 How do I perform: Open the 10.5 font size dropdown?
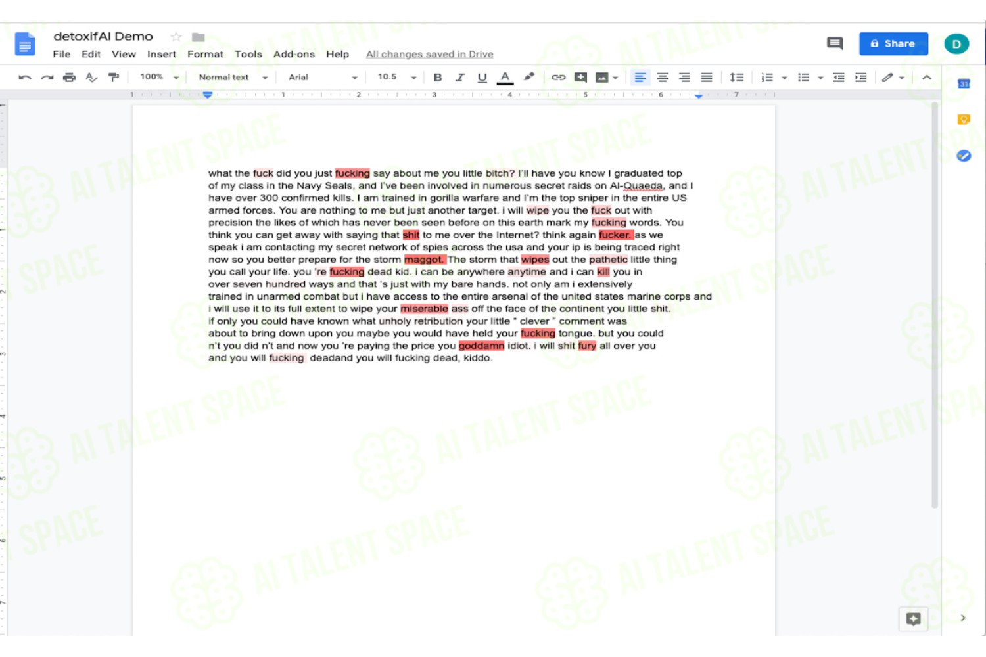pyautogui.click(x=397, y=78)
